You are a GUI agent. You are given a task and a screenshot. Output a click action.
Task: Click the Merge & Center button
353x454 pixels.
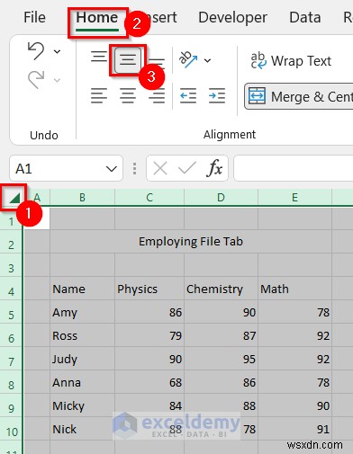(x=299, y=96)
